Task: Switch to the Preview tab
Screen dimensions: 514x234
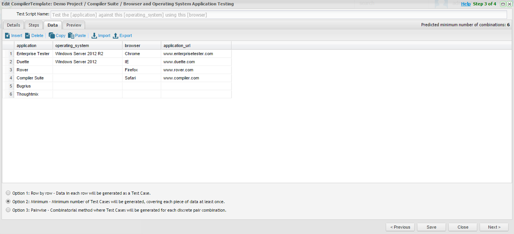Action: point(74,25)
